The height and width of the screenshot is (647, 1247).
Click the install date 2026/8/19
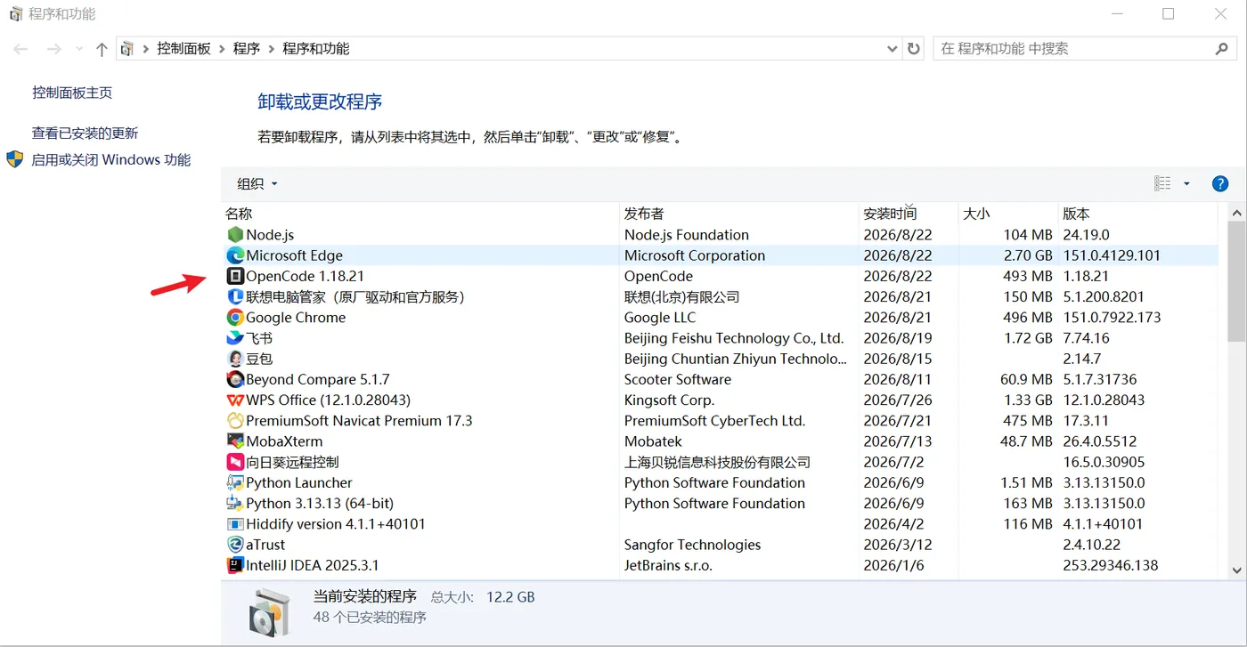tap(898, 338)
